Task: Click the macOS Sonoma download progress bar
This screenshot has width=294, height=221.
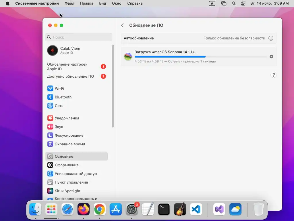Action: 201,57
